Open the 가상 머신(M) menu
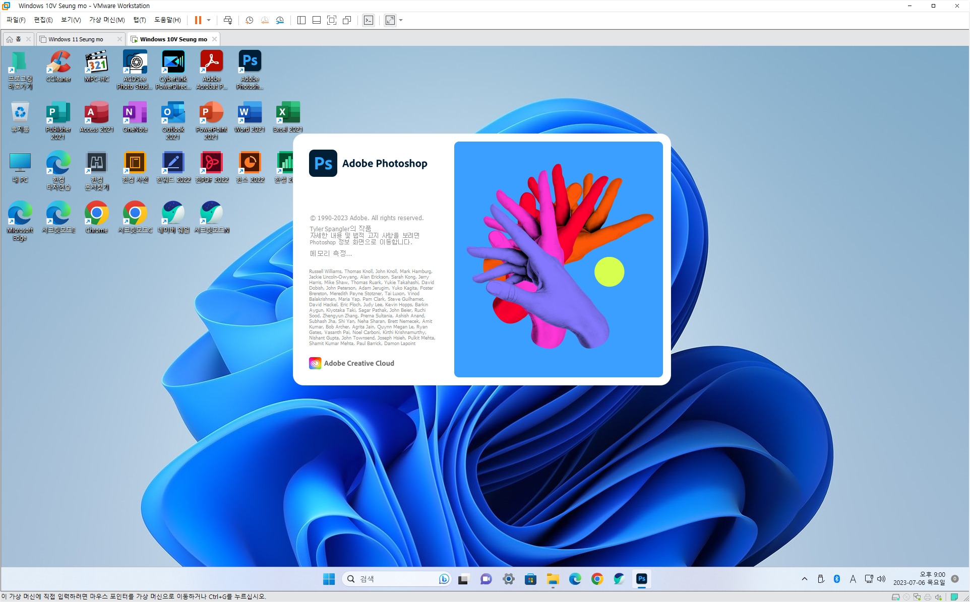This screenshot has height=602, width=970. (x=107, y=20)
